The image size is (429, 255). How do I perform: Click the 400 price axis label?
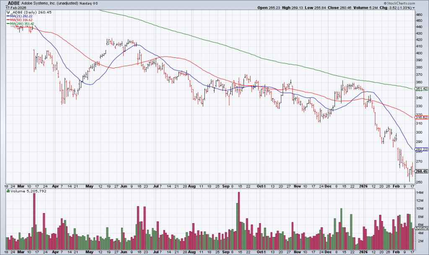click(x=419, y=53)
